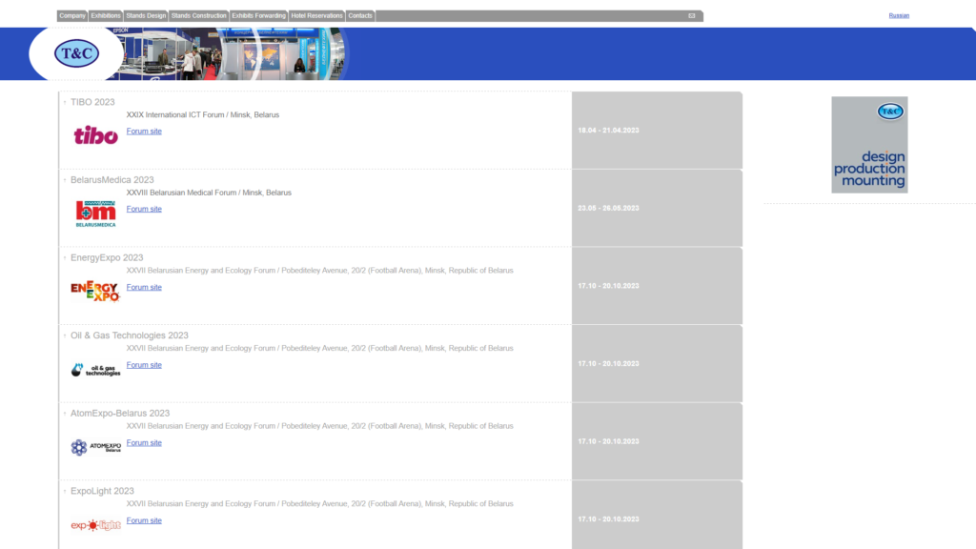Screen dimensions: 976x549
Task: Click the envelope mail icon in navbar
Action: point(691,16)
